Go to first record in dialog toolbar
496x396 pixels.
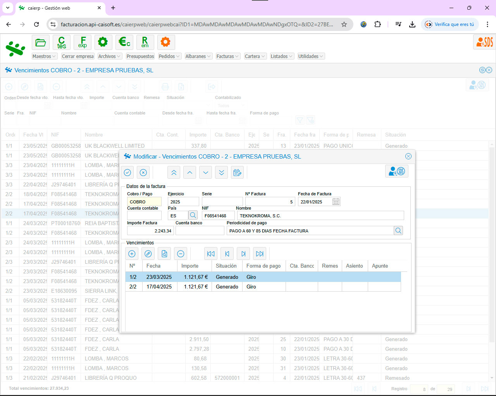[174, 172]
